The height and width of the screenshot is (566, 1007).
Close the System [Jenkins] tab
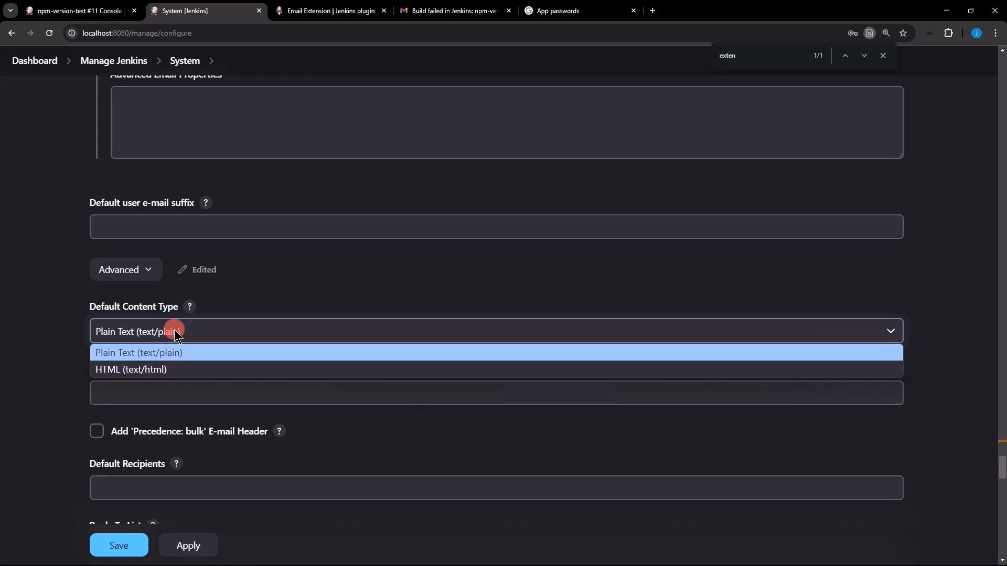click(259, 10)
